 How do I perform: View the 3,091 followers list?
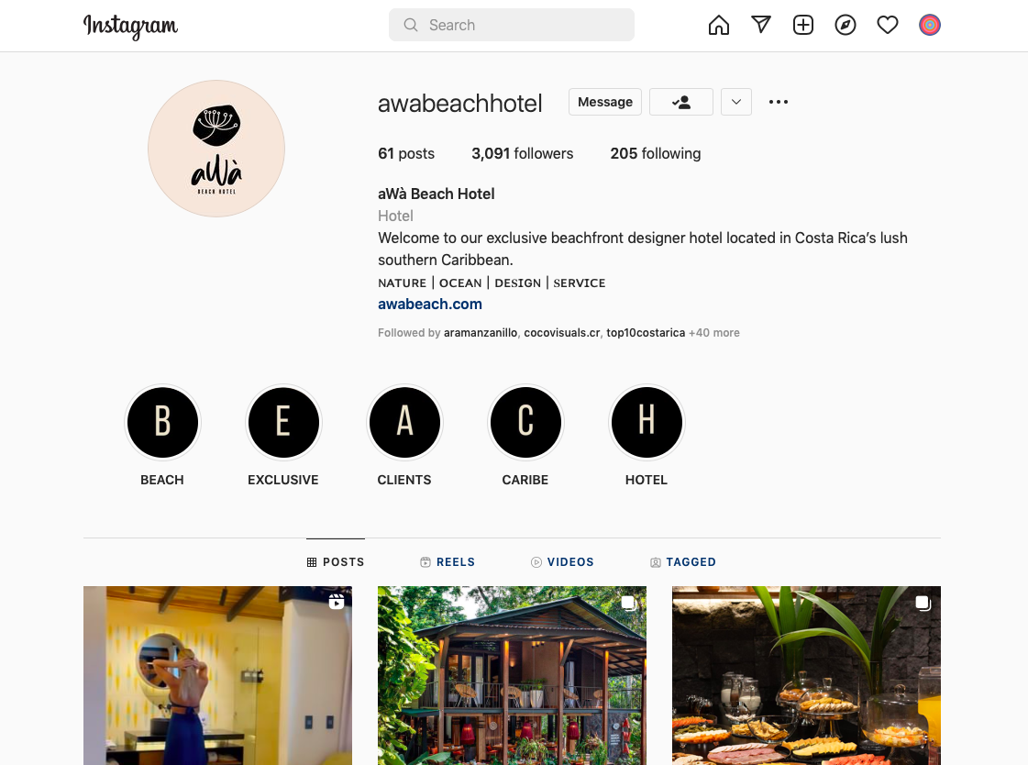click(x=523, y=153)
